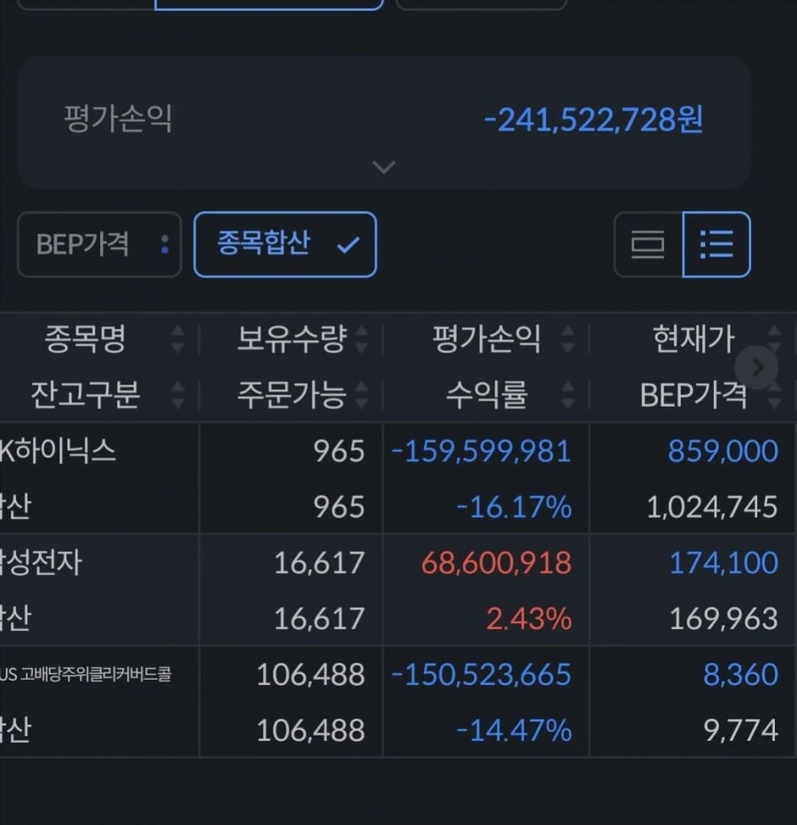
Task: Show more columns with right arrow
Action: pyautogui.click(x=756, y=367)
